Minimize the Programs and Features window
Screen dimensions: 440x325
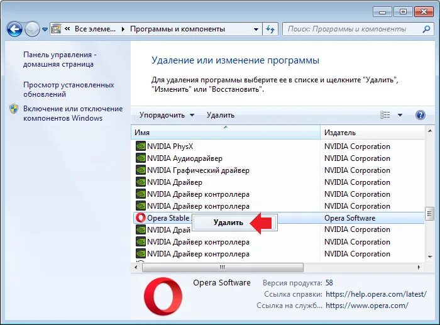point(382,12)
